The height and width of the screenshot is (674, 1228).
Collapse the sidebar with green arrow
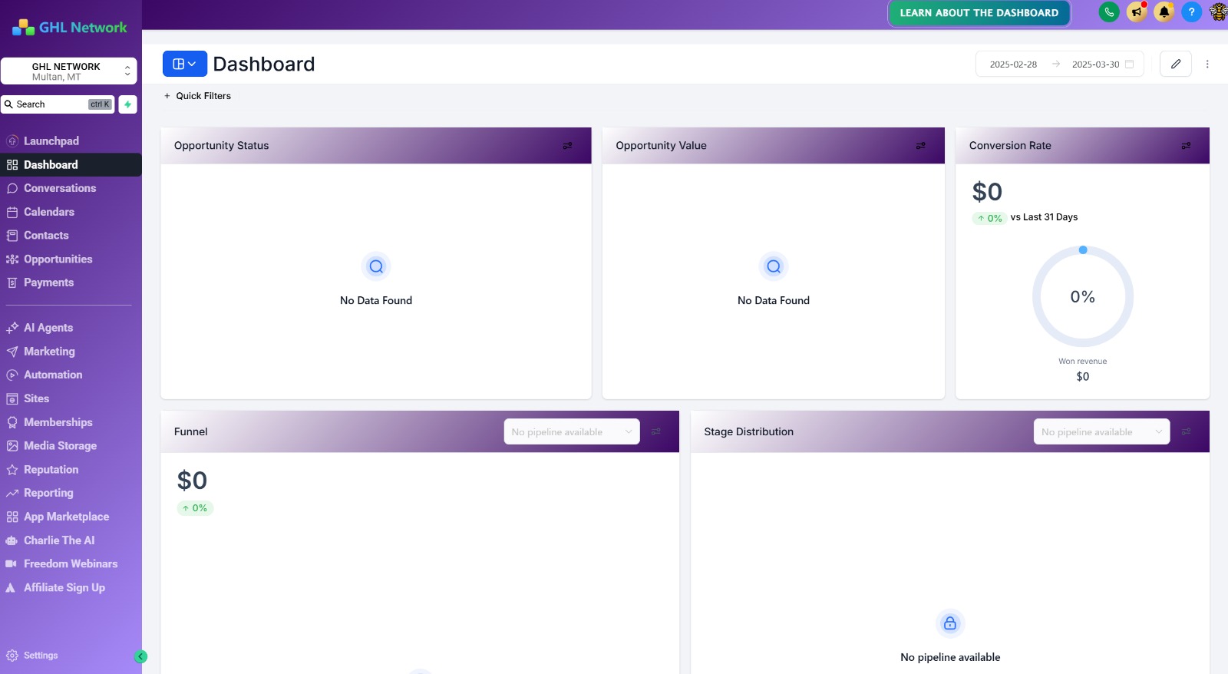[140, 656]
